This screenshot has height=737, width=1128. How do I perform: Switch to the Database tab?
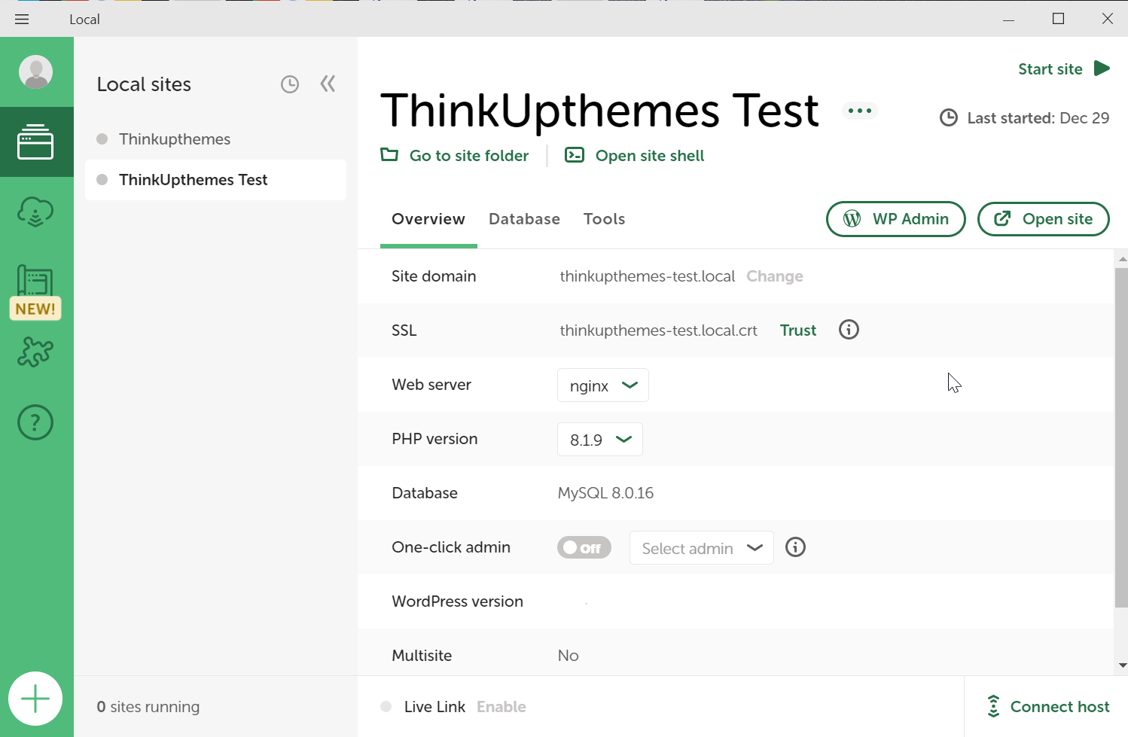[x=525, y=219]
